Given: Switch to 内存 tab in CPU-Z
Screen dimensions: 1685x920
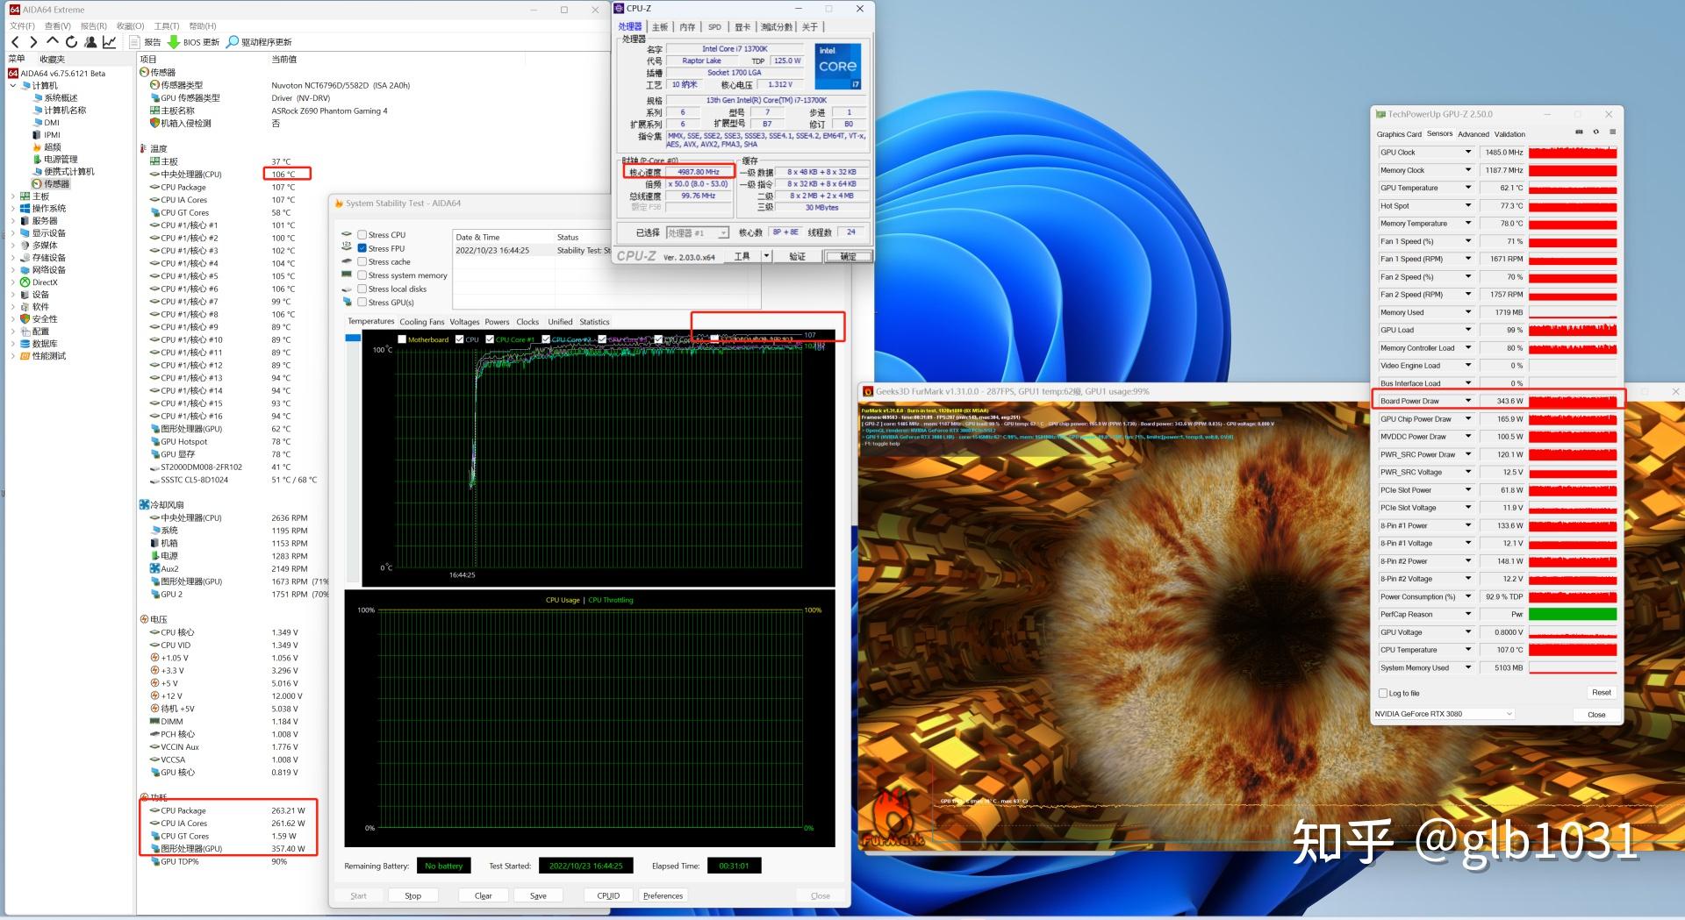Looking at the screenshot, I should [687, 27].
